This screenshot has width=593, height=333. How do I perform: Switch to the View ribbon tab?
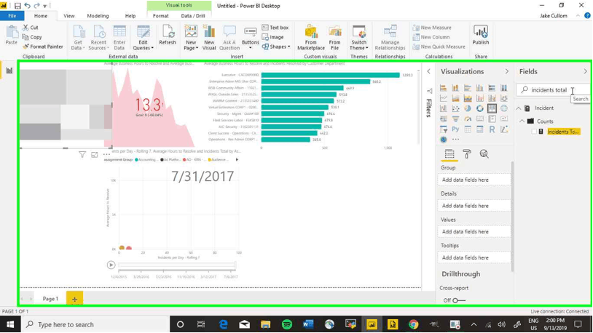(x=68, y=16)
